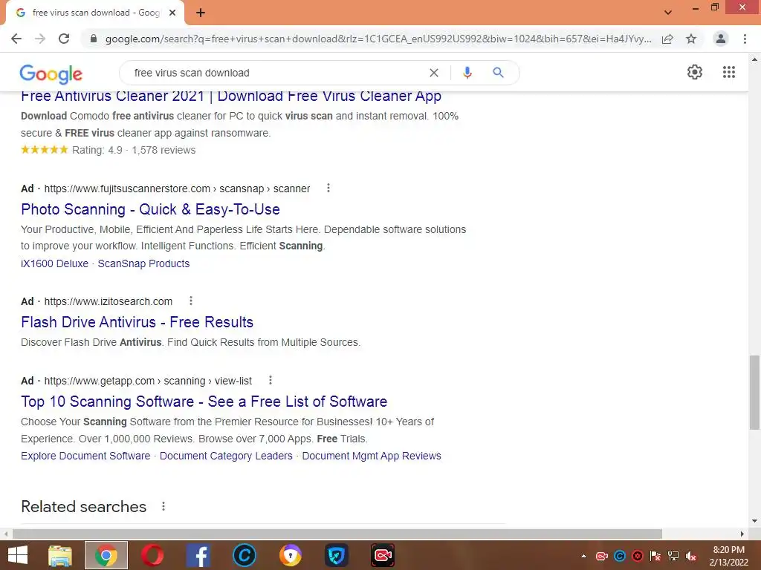Switch to Chrome on the taskbar
This screenshot has height=570, width=761.
[x=106, y=555]
